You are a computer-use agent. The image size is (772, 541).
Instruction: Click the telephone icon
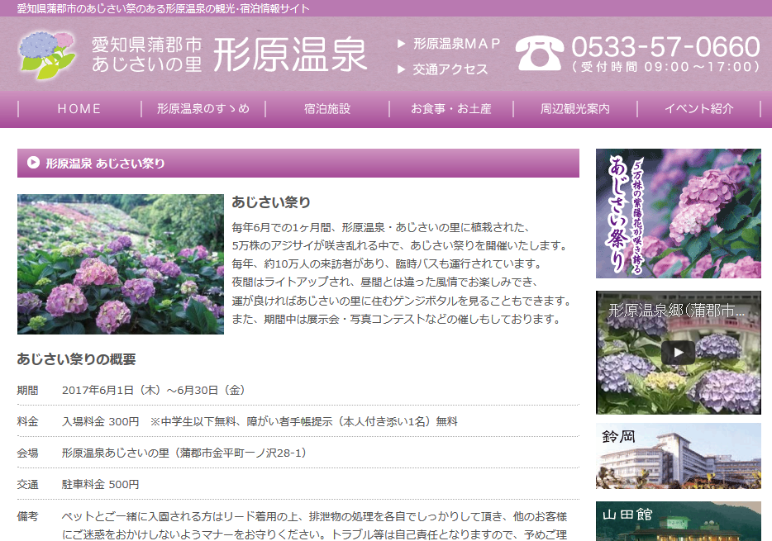pos(539,53)
